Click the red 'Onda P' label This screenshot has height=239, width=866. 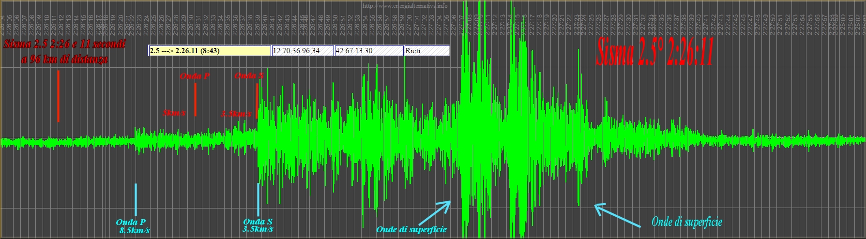pyautogui.click(x=195, y=76)
